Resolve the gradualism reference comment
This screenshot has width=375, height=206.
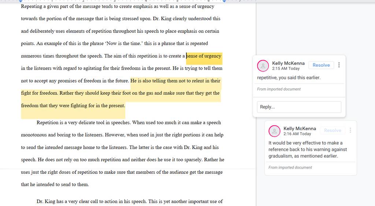click(x=333, y=130)
